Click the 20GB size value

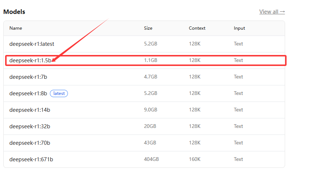coord(150,126)
